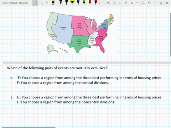The width and height of the screenshot is (171, 128).
Task: Click 'central divisions' line under part b
Action: tap(63, 82)
